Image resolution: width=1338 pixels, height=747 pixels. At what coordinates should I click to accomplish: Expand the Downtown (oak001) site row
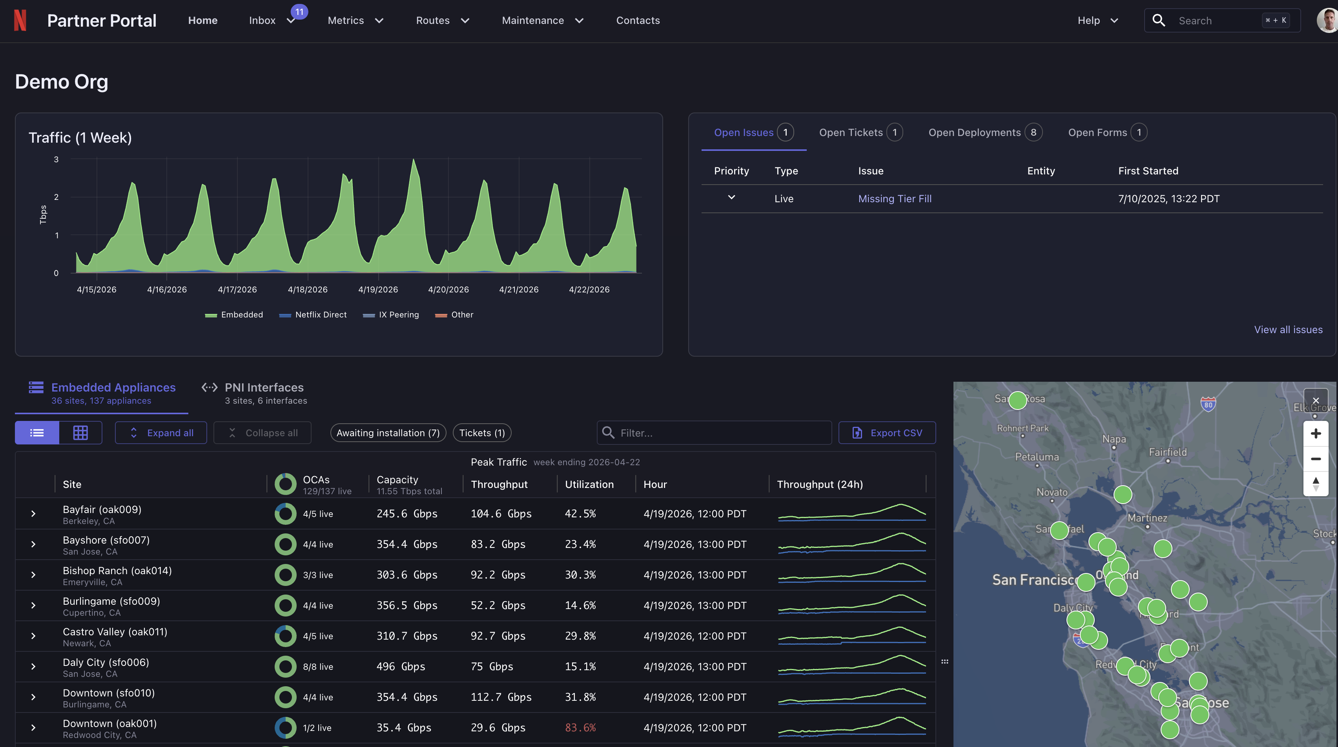[x=33, y=728]
